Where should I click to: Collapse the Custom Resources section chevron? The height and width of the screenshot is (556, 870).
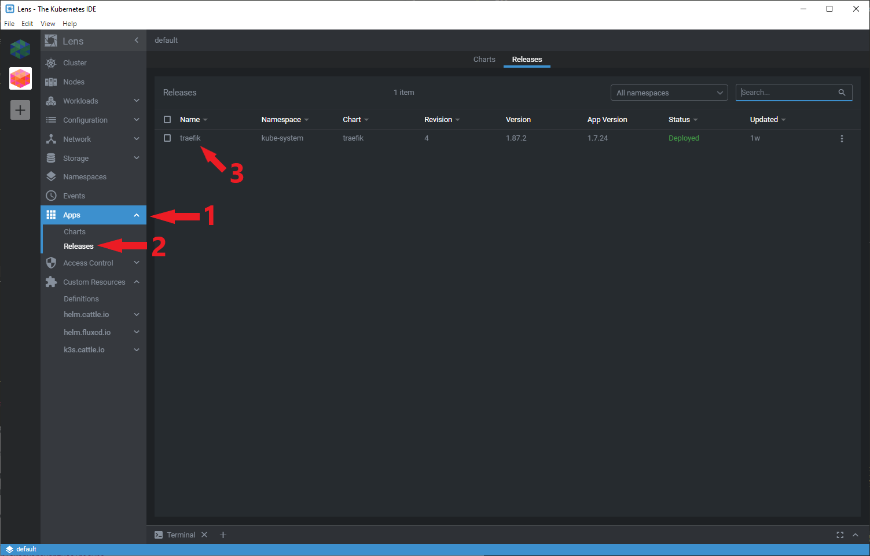click(137, 282)
